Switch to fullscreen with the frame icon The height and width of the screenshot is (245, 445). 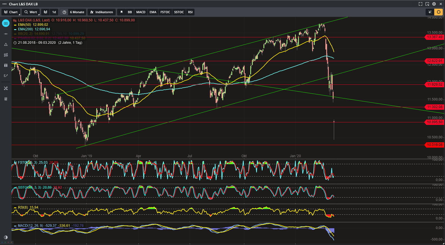(421, 4)
